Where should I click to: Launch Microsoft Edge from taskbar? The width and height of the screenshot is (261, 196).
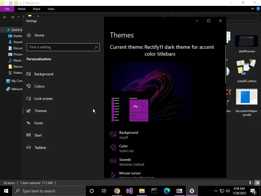point(167,191)
